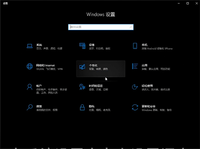Select the 网络和 Internet globe icon

coord(30,67)
